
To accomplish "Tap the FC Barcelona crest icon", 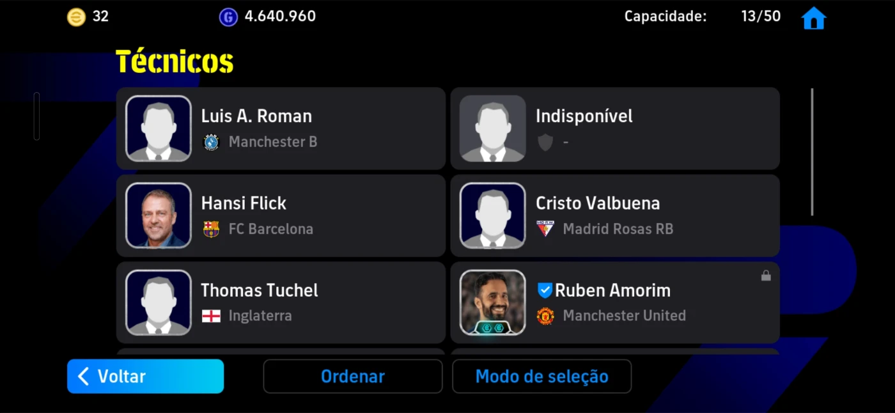I will click(211, 229).
